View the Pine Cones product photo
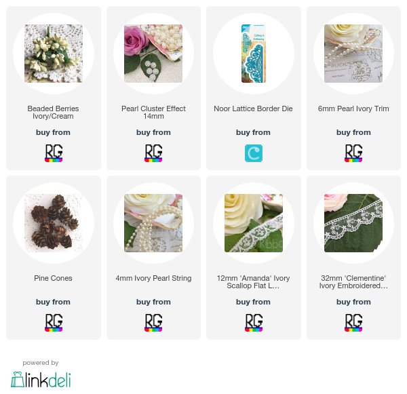The image size is (407, 394). point(54,223)
